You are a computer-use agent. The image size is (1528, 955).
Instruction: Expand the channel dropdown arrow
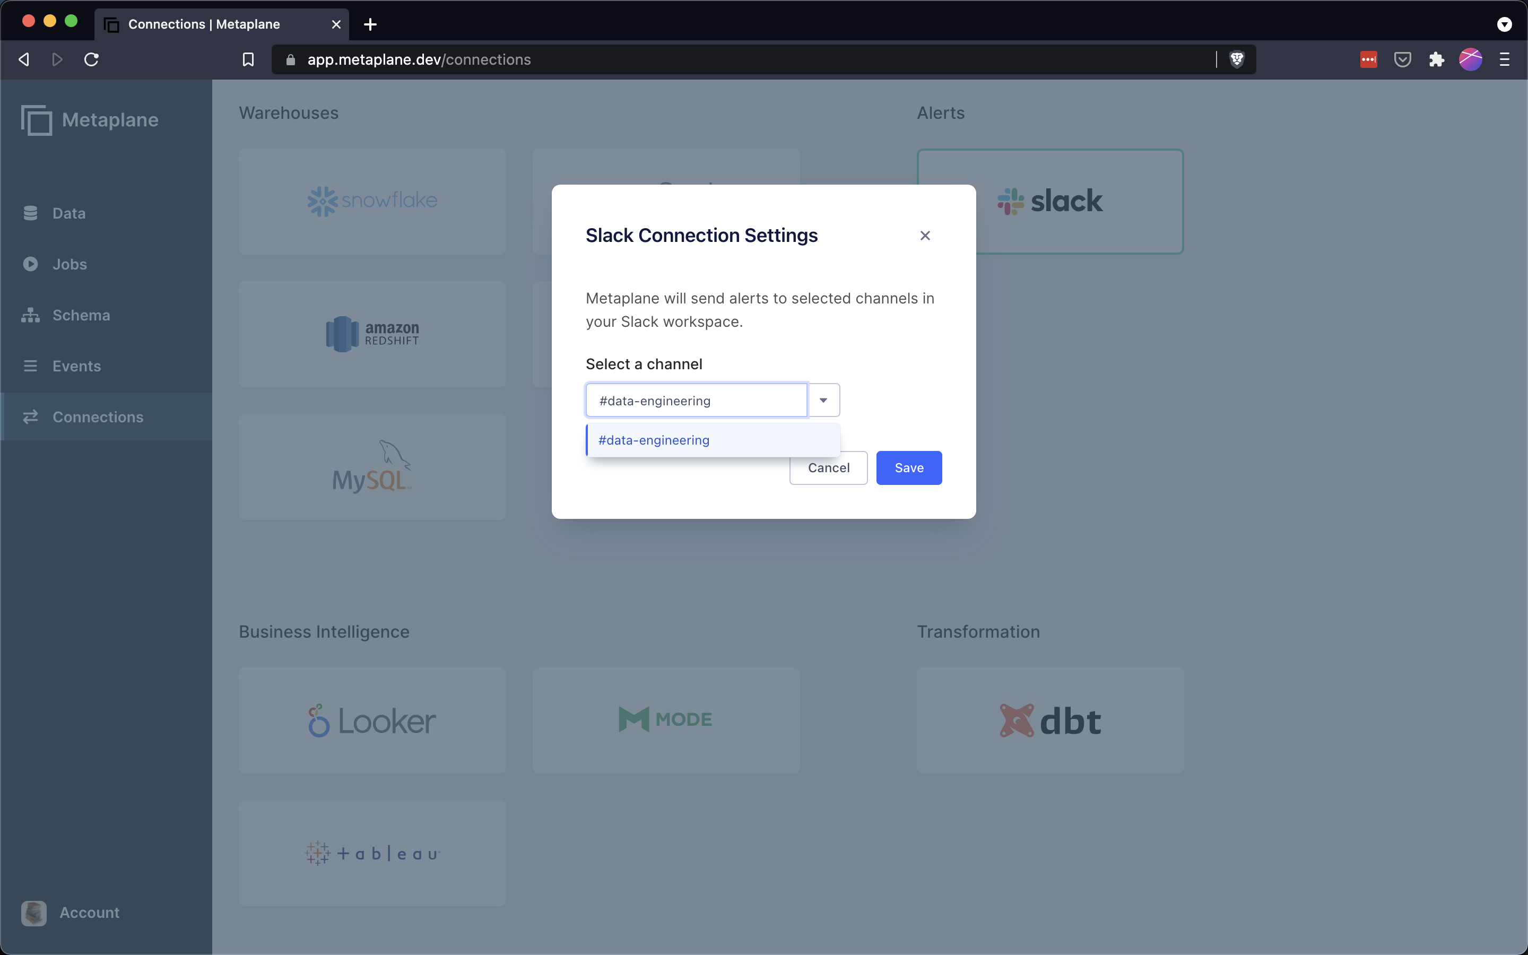[823, 401]
